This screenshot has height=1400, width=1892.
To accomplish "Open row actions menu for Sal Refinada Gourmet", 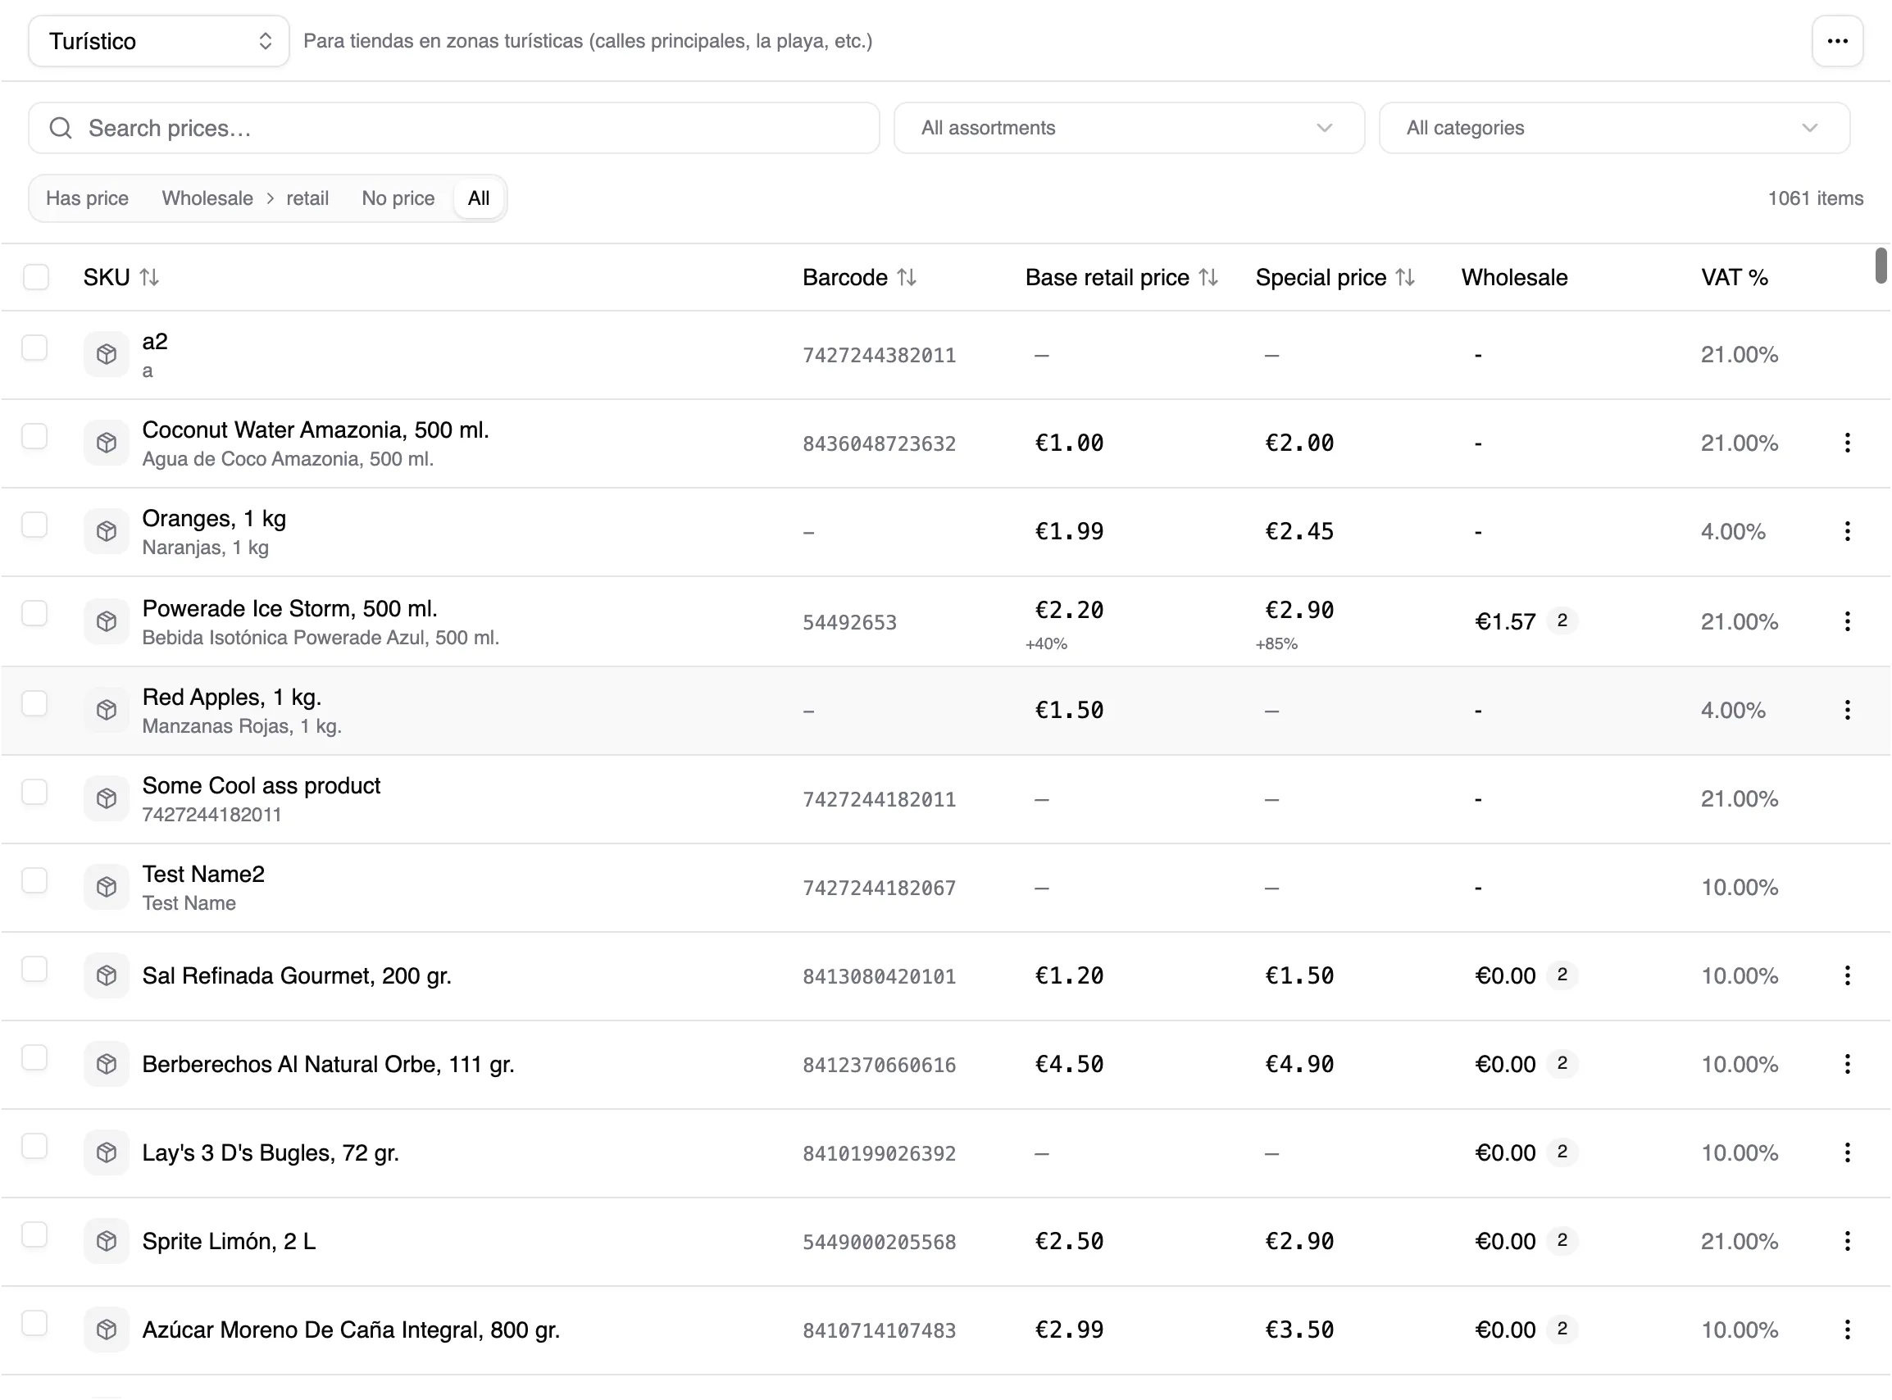I will tap(1847, 975).
